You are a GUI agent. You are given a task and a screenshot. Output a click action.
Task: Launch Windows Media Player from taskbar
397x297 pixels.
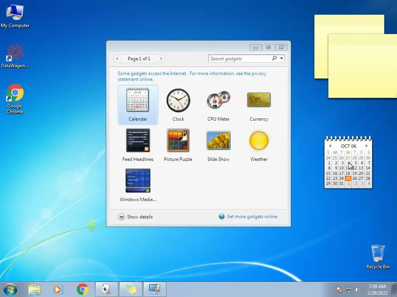pos(58,289)
